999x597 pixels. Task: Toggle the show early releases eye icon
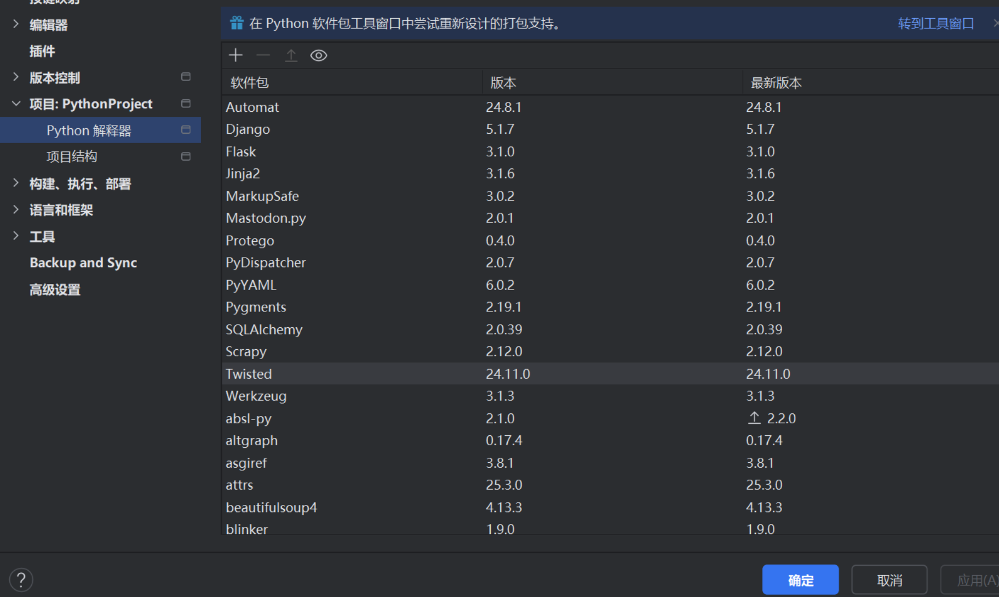[318, 55]
